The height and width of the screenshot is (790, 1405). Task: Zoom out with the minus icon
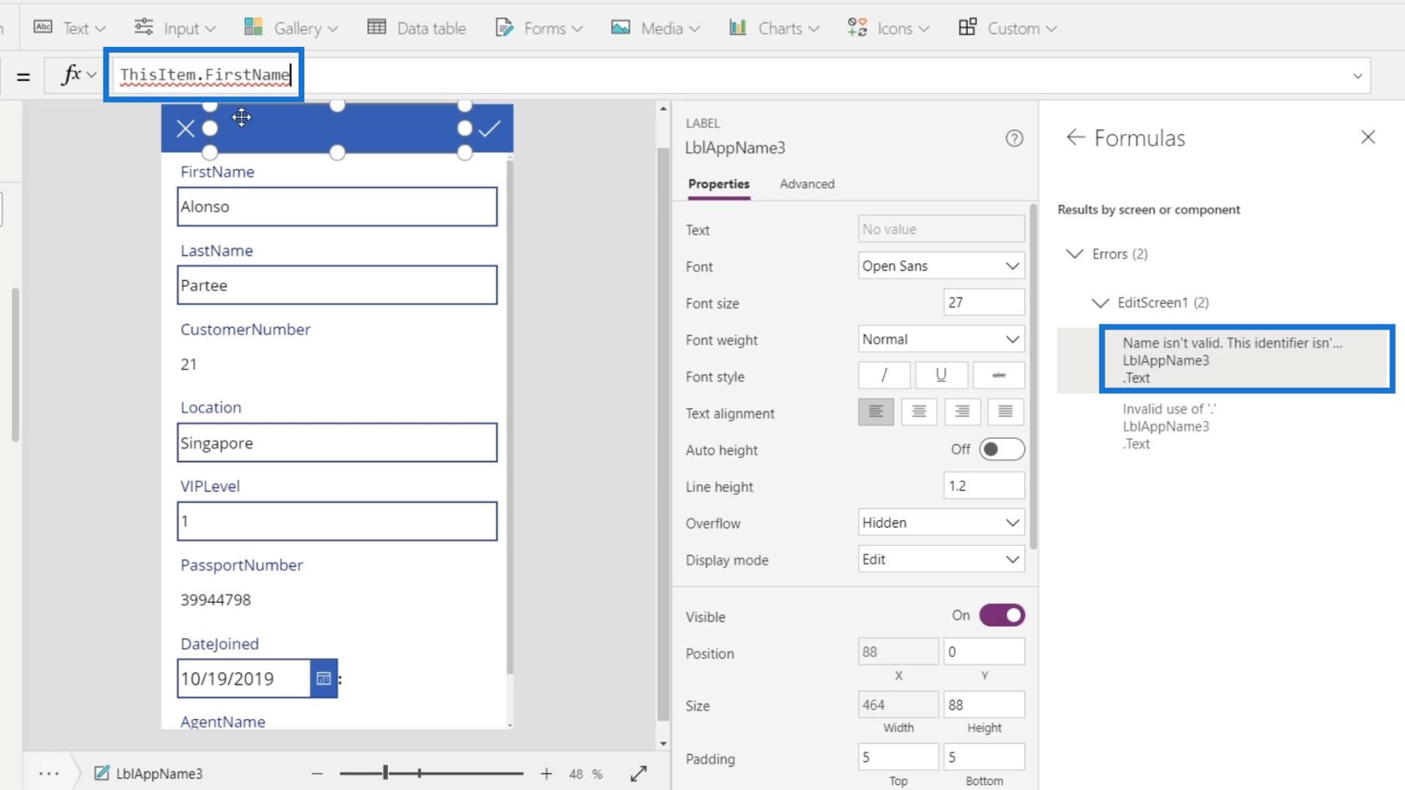pyautogui.click(x=317, y=774)
